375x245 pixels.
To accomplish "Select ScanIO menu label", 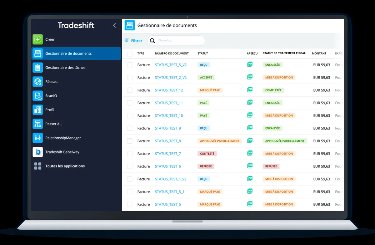I will [x=51, y=96].
